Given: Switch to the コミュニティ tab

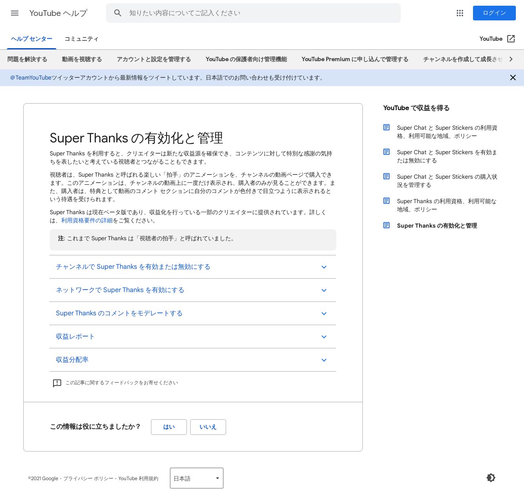Looking at the screenshot, I should (x=82, y=39).
